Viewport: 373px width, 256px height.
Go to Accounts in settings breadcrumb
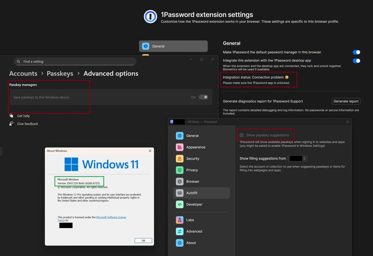coord(23,74)
